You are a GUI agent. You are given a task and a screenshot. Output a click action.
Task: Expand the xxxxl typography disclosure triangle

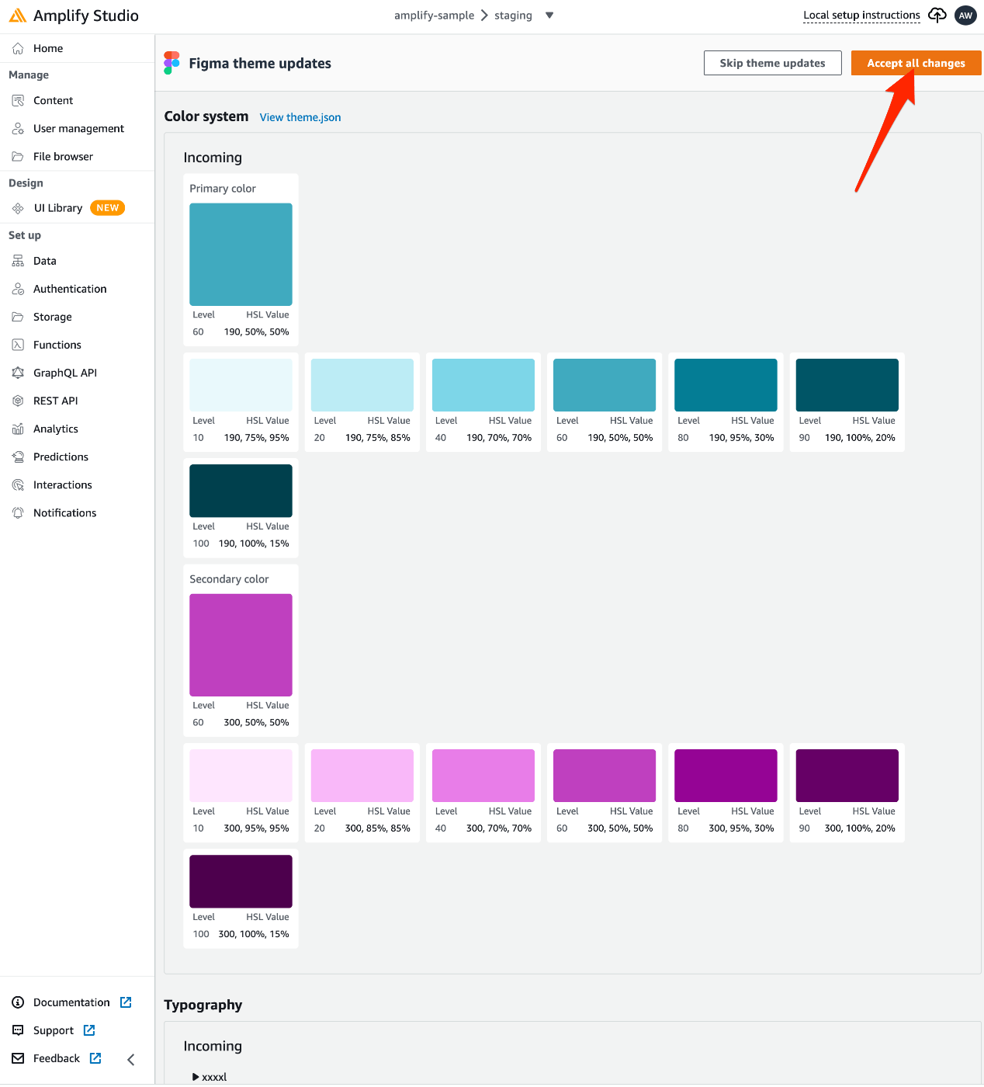(x=196, y=1077)
